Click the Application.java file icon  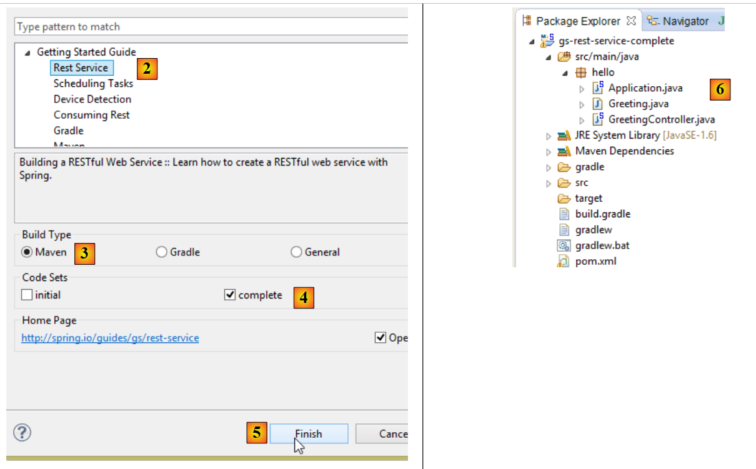pos(598,88)
